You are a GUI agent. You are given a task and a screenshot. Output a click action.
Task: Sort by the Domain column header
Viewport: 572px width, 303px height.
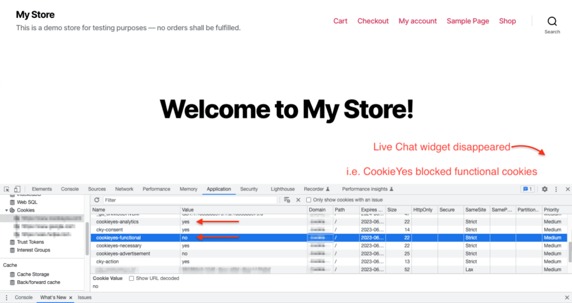320,210
